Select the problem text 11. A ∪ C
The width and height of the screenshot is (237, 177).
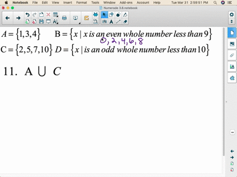click(32, 71)
